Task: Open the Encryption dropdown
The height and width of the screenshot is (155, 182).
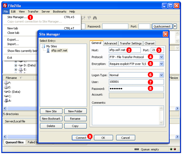Action: (x=161, y=64)
